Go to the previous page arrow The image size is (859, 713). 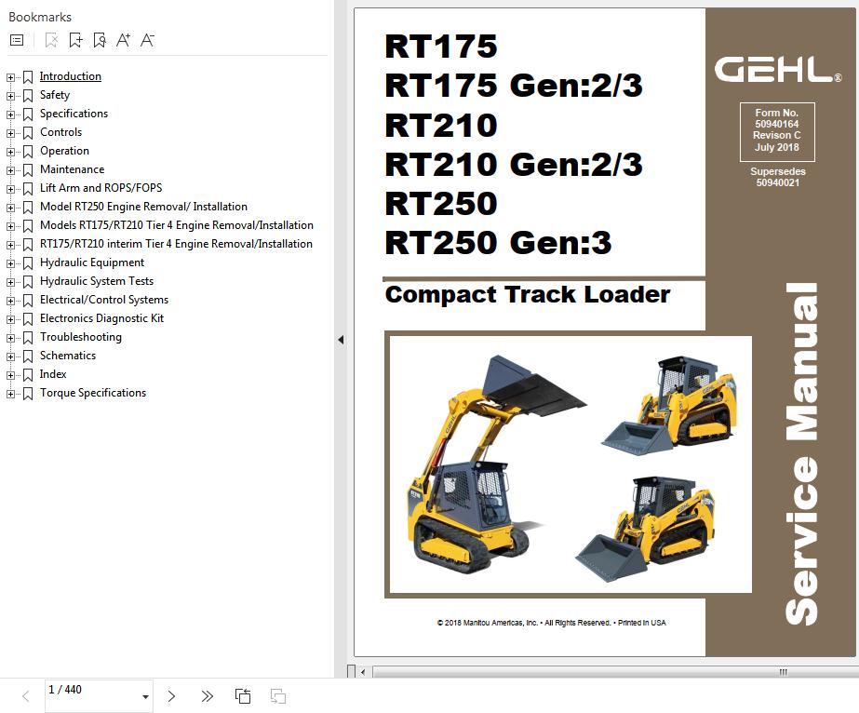tap(25, 696)
